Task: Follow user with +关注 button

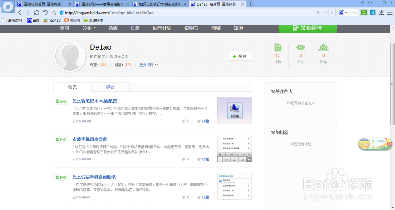Action: (240, 56)
